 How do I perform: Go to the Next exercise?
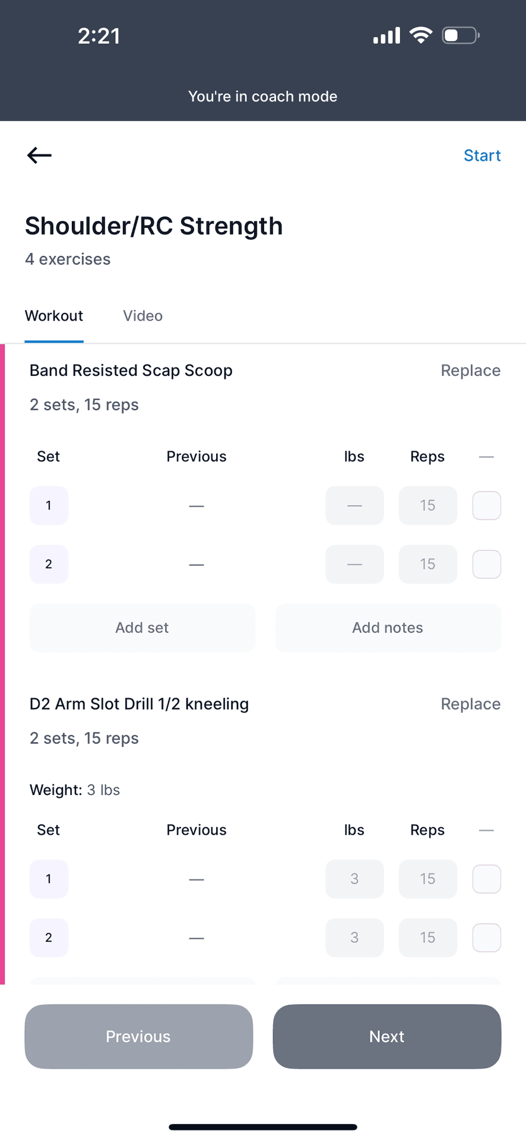point(386,1037)
